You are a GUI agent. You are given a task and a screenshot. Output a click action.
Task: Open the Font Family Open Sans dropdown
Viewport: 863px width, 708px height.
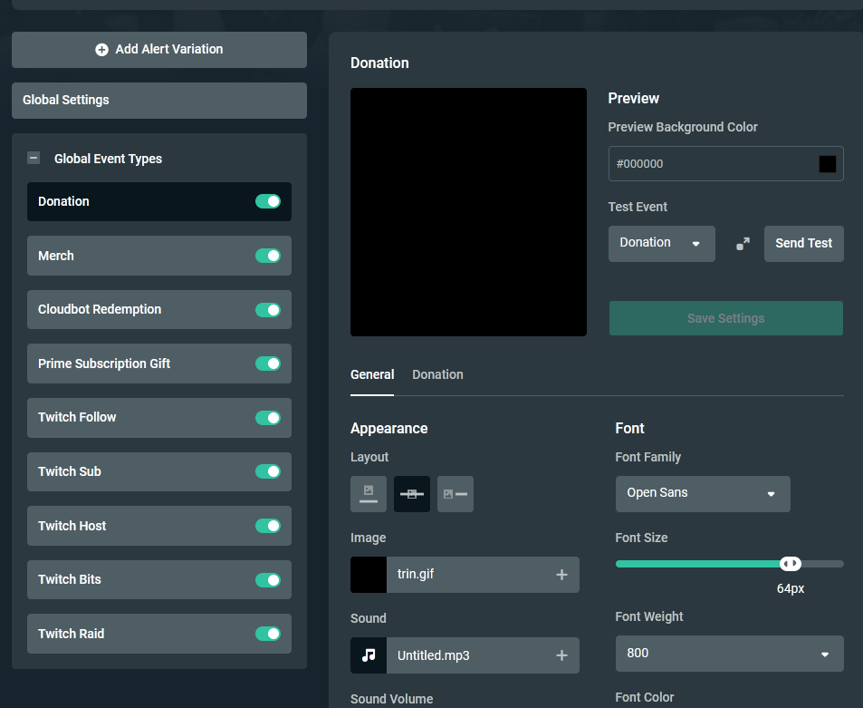tap(702, 494)
